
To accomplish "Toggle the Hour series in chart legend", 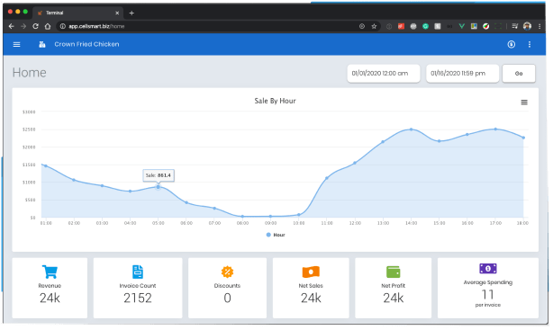I will [276, 235].
